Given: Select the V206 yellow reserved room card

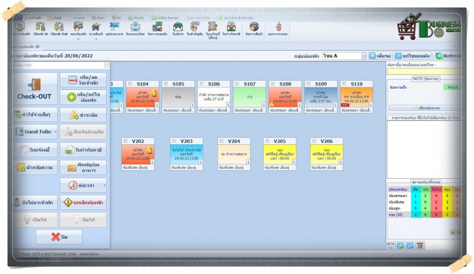Looking at the screenshot, I should 326,154.
